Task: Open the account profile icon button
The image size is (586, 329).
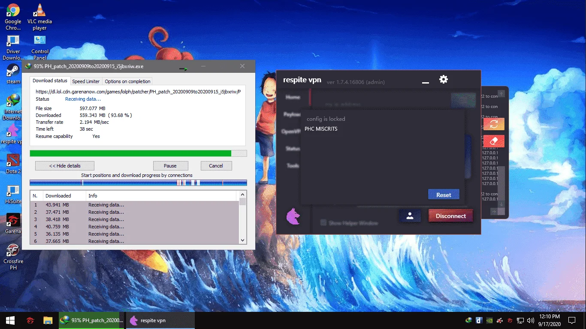Action: click(x=410, y=216)
